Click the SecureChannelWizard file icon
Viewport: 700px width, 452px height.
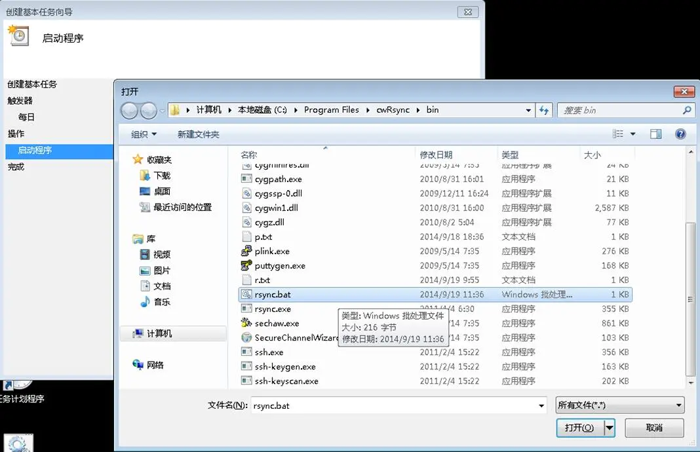click(246, 338)
